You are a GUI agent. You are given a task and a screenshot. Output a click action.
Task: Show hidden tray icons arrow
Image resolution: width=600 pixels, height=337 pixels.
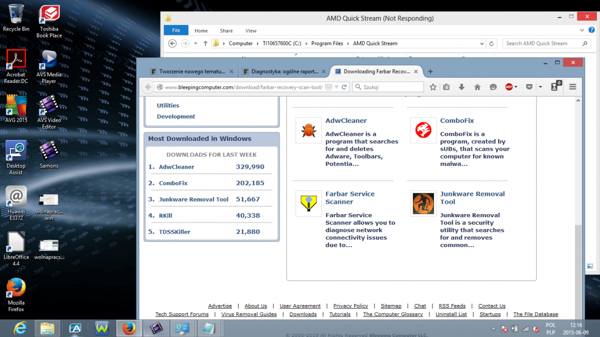coord(493,329)
